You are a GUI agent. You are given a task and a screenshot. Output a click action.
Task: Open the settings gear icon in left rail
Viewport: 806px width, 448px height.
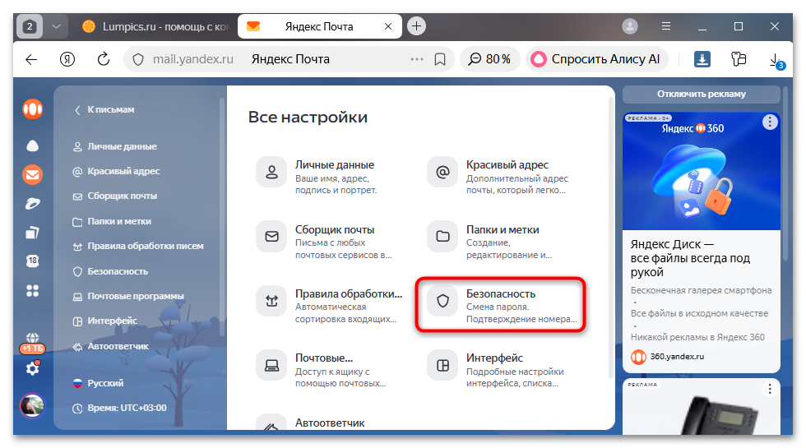click(x=32, y=368)
